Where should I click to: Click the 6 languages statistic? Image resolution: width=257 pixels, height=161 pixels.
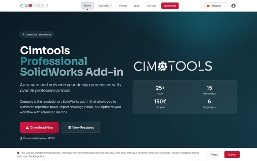tap(209, 104)
